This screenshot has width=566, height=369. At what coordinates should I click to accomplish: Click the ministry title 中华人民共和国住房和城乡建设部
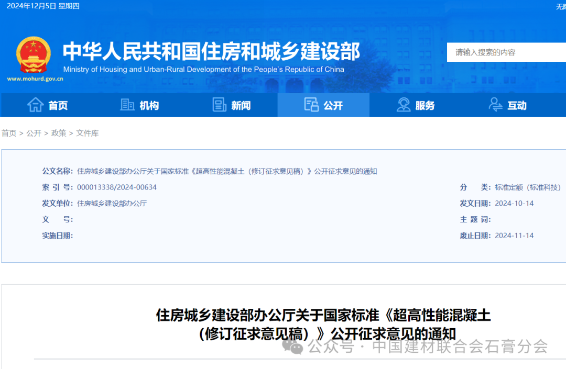point(212,51)
